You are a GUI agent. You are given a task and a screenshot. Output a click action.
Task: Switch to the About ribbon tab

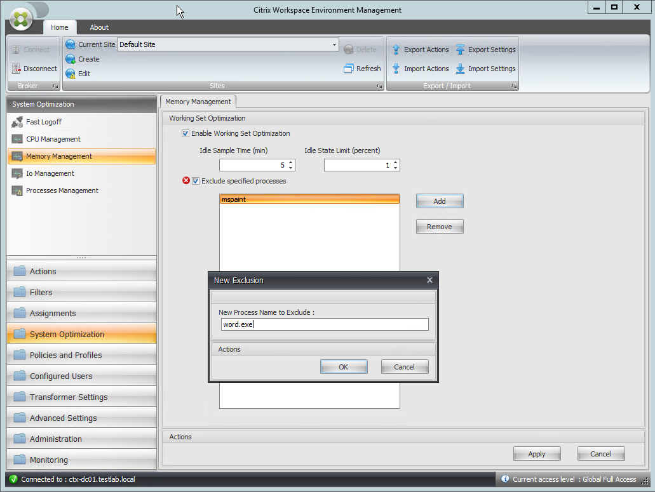click(x=99, y=27)
